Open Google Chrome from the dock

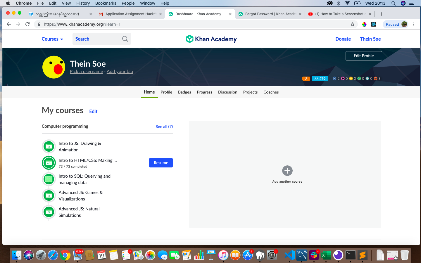pyautogui.click(x=65, y=255)
